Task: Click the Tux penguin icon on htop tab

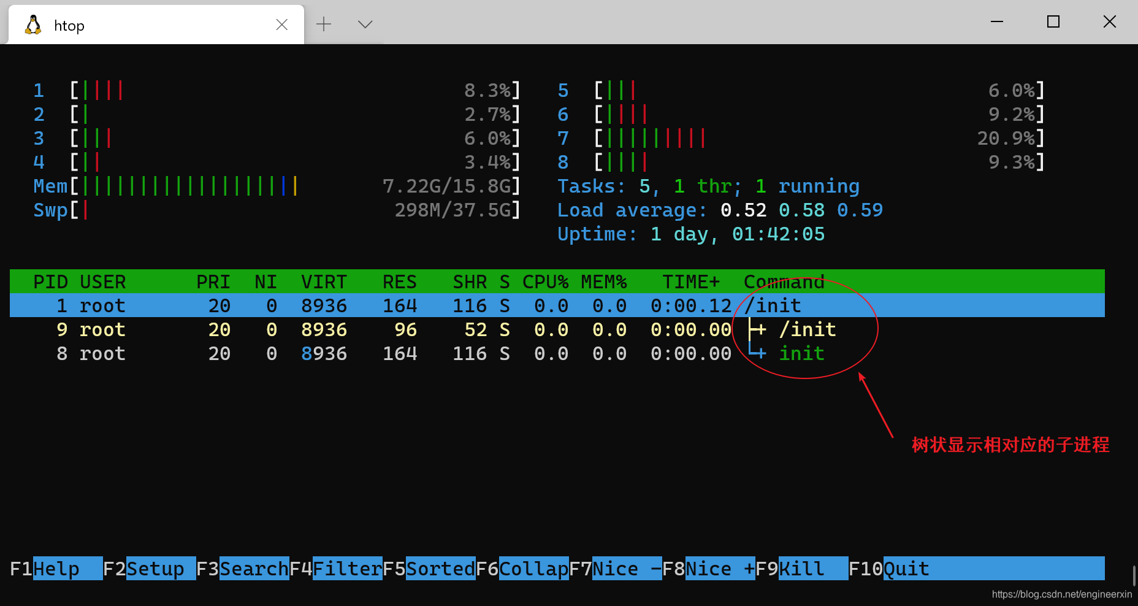Action: (33, 25)
